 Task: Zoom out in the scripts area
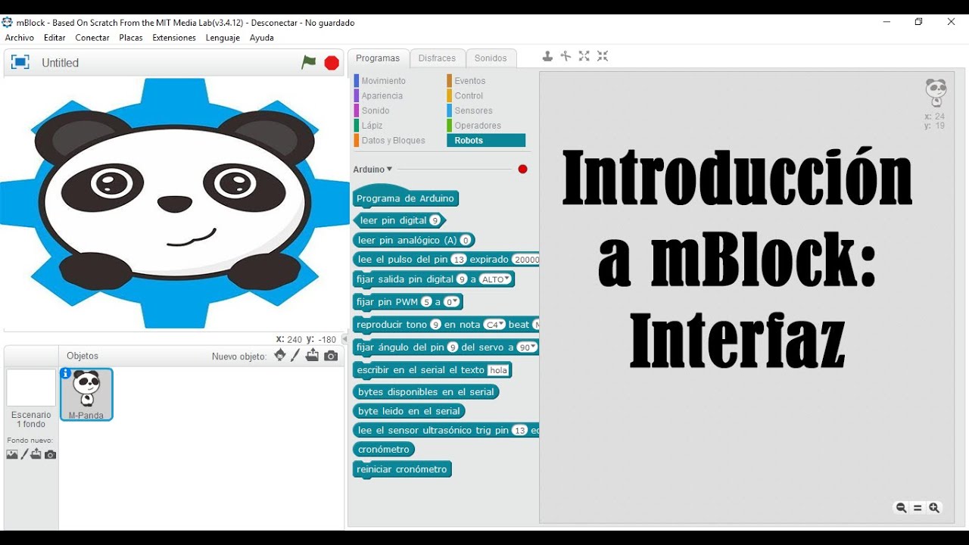point(901,508)
